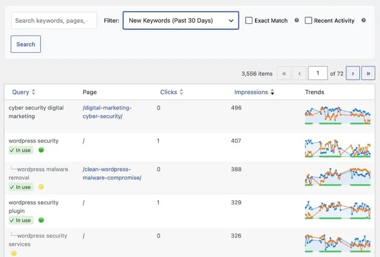
Task: Click the Trends column header
Action: pos(314,92)
